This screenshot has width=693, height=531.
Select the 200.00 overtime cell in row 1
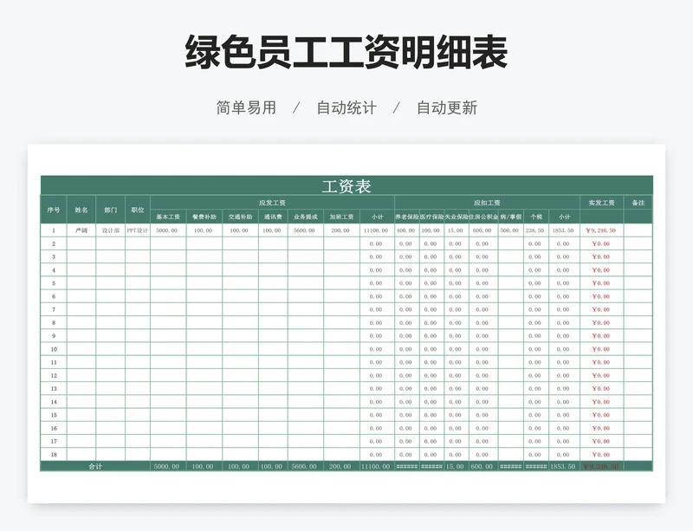tap(341, 230)
